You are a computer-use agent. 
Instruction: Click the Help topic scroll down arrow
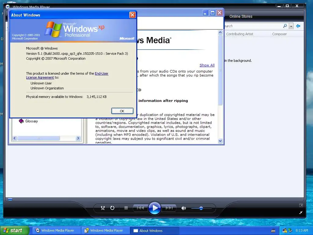tap(220, 141)
